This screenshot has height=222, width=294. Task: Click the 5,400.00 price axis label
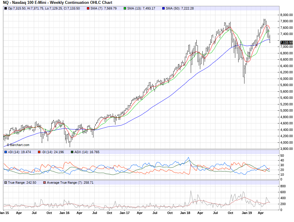tap(287, 98)
